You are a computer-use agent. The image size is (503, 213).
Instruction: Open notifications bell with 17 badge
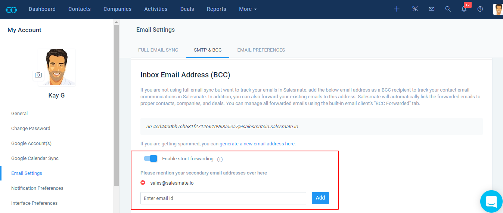point(465,8)
